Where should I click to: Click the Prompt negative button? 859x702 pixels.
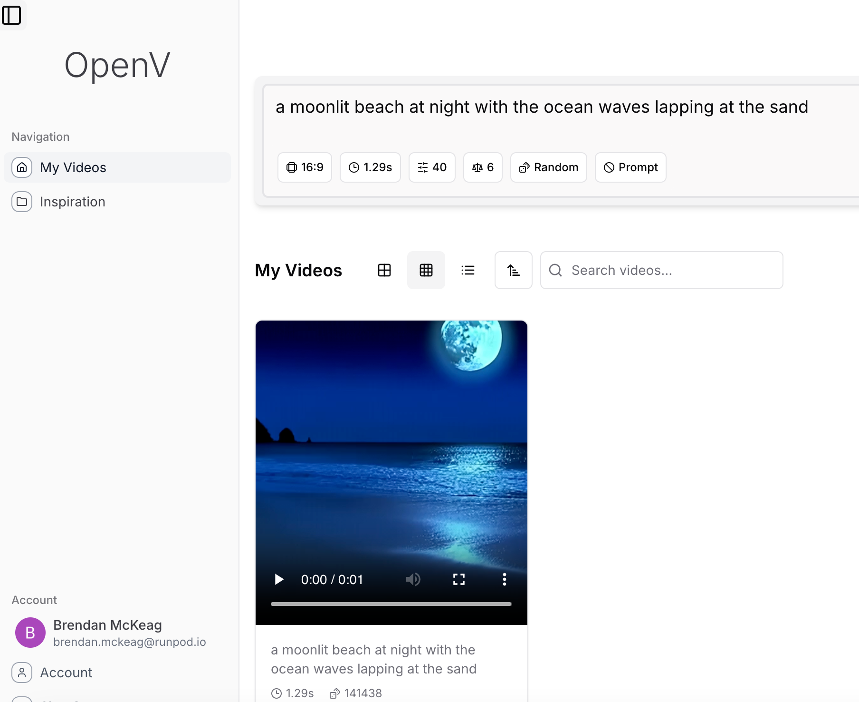(630, 167)
